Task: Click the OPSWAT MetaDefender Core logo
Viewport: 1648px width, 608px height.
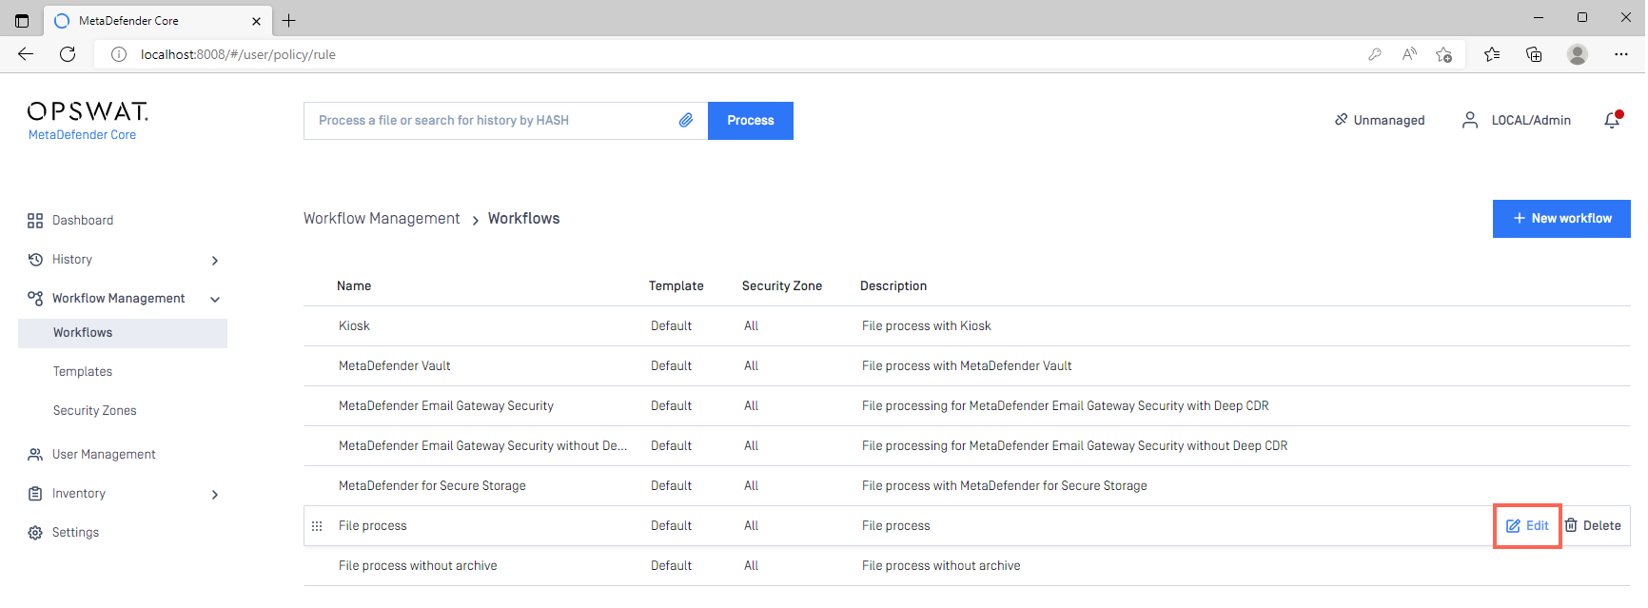Action: coord(88,121)
